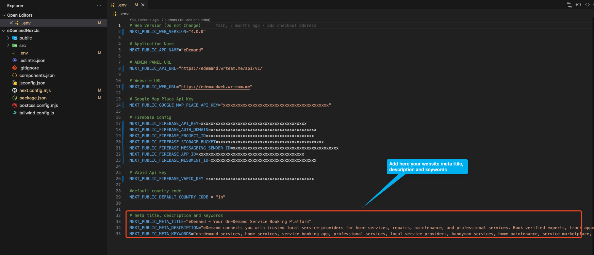Close .env in Open Editors list
The width and height of the screenshot is (594, 255).
point(11,23)
